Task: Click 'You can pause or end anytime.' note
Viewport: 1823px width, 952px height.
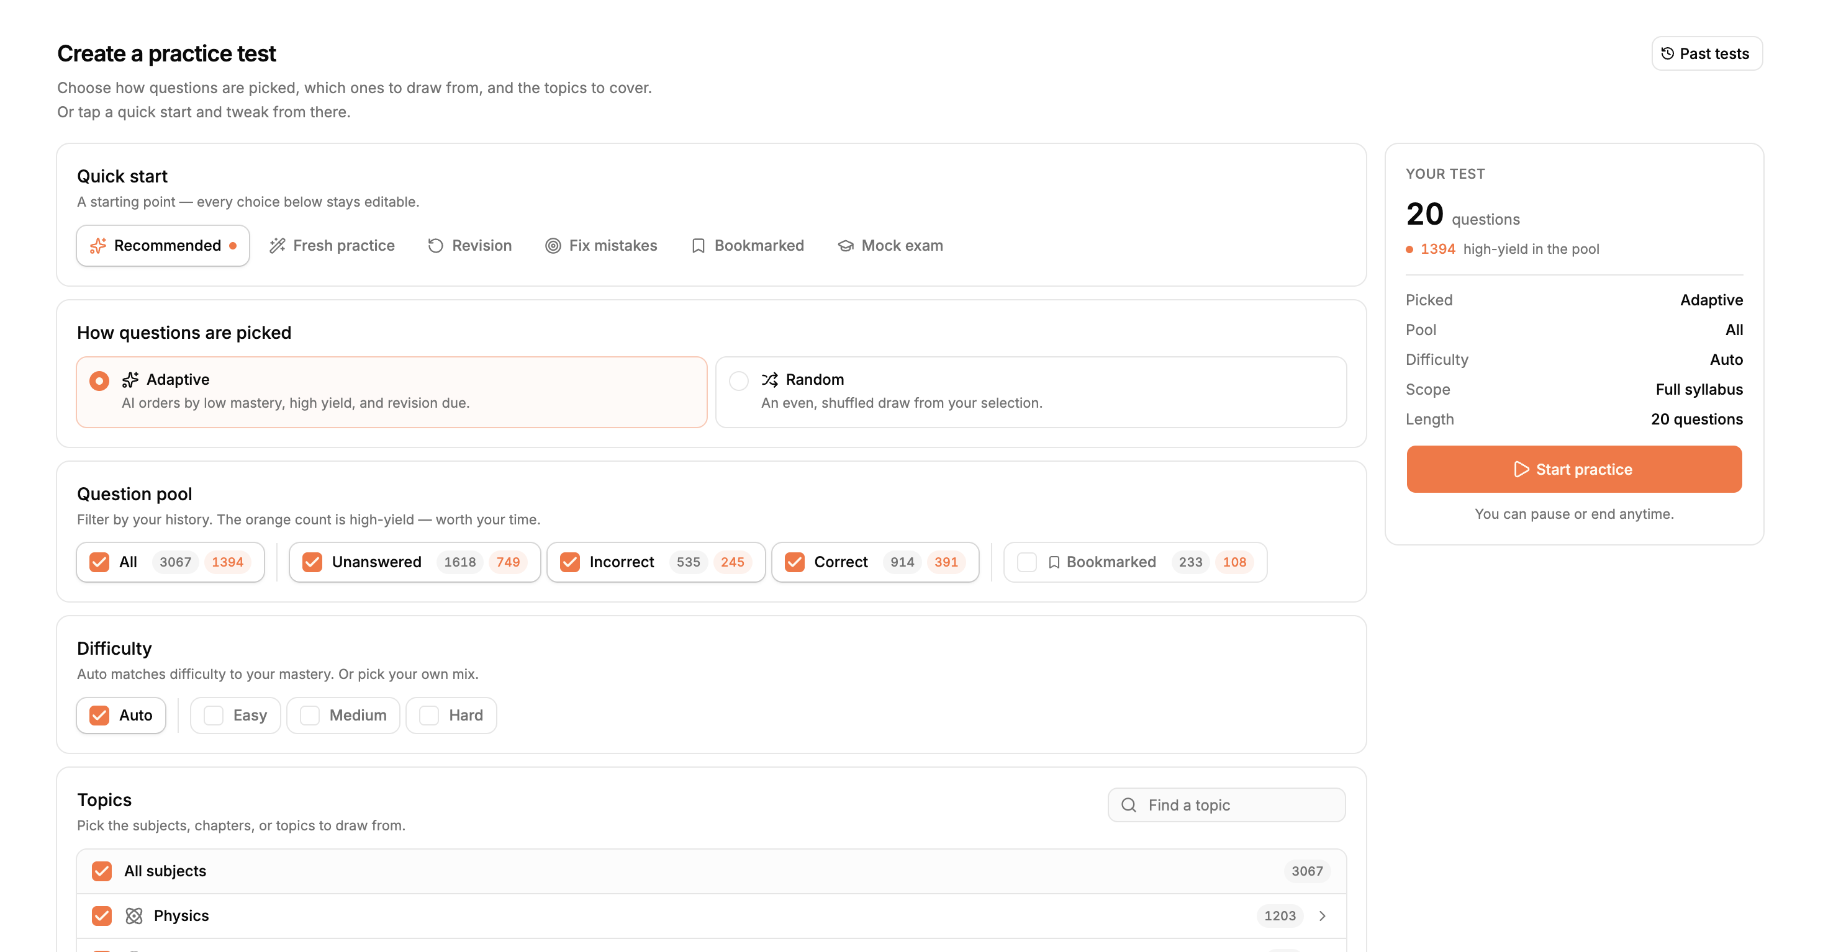Action: tap(1574, 514)
